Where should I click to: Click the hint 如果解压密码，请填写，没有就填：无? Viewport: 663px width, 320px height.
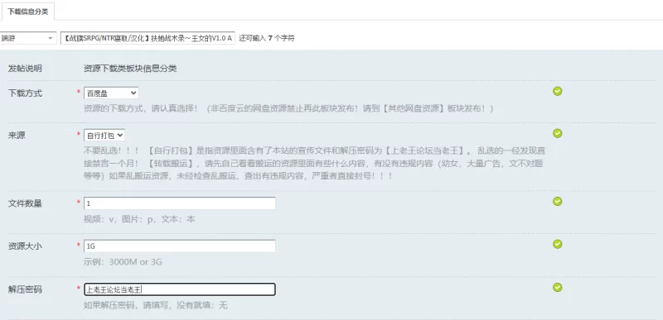pos(156,305)
